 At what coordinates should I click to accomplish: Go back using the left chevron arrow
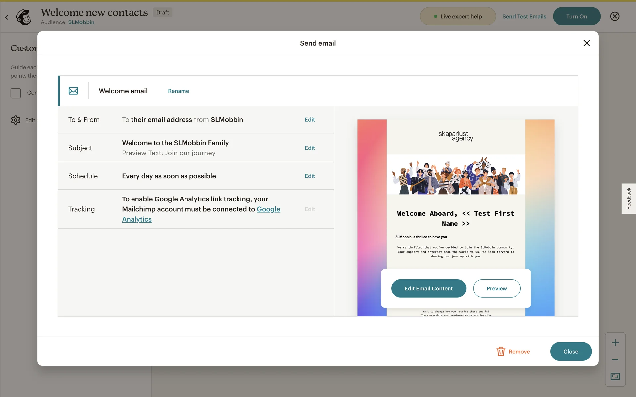[7, 17]
